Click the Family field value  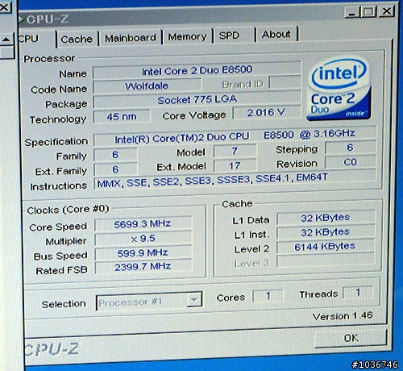tap(115, 155)
